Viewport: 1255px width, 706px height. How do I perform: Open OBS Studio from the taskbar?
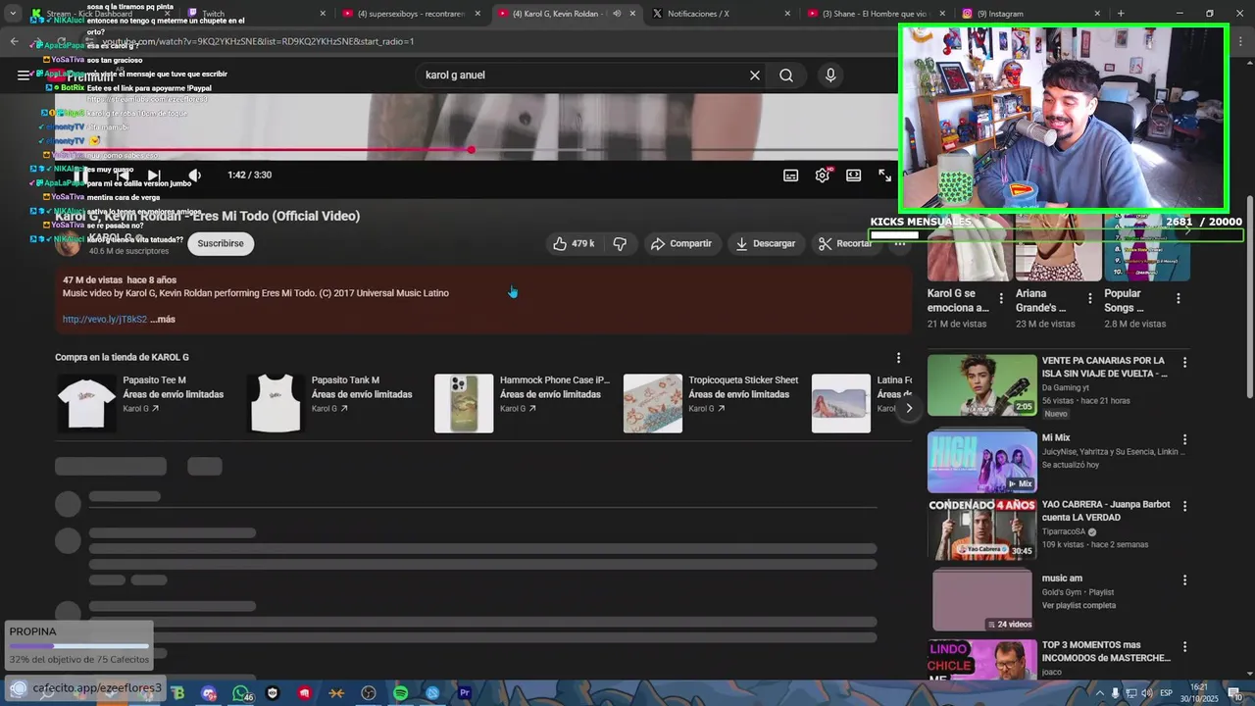pyautogui.click(x=369, y=693)
